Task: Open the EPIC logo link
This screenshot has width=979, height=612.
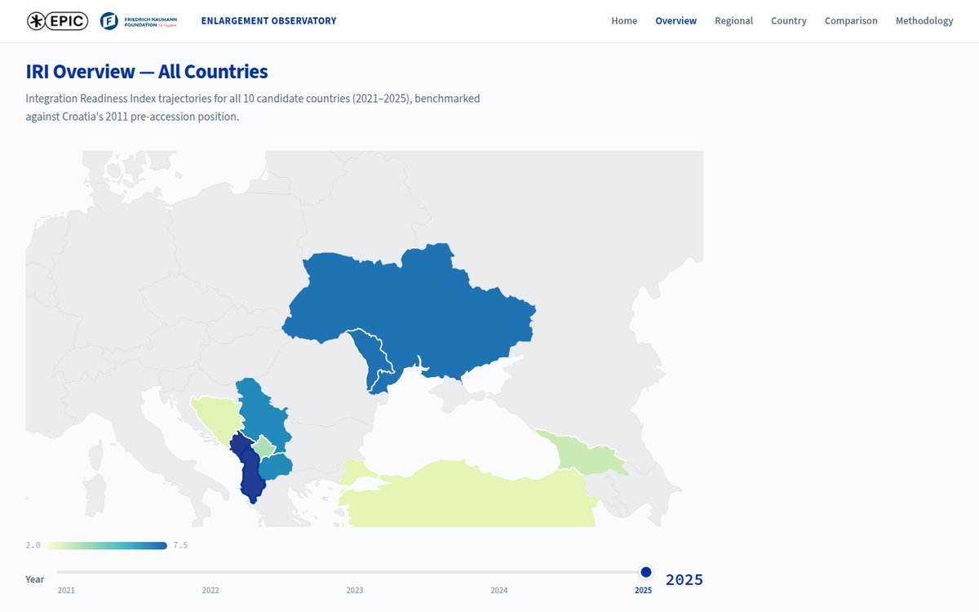Action: 57,21
